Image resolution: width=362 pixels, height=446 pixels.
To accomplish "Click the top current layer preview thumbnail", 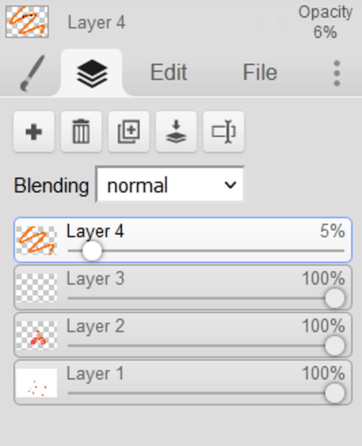I will 27,22.
